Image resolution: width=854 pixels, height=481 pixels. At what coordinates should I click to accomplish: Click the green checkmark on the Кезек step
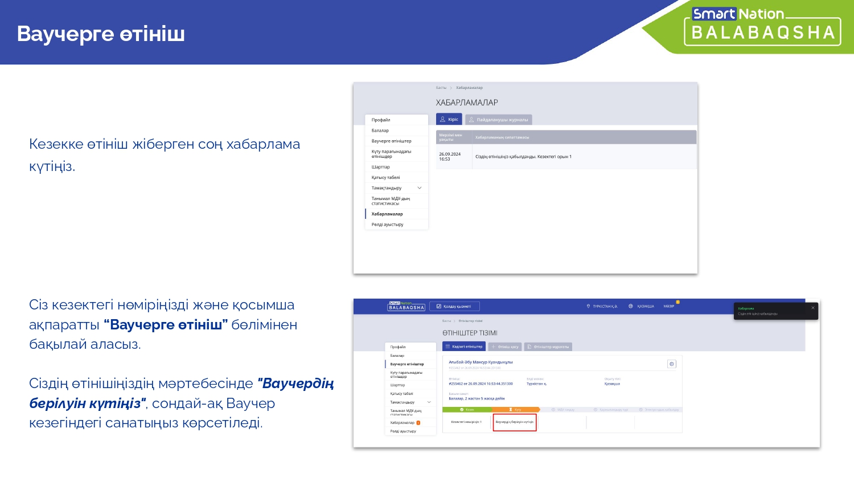click(x=462, y=410)
